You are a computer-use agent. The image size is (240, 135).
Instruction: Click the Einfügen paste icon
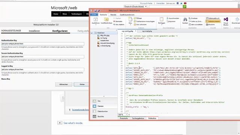click(162, 19)
